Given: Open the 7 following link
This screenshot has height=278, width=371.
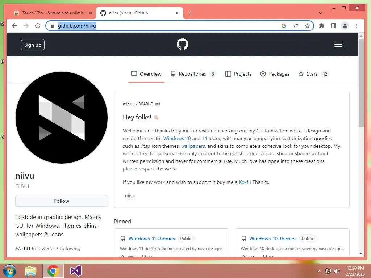Looking at the screenshot, I should click(68, 248).
